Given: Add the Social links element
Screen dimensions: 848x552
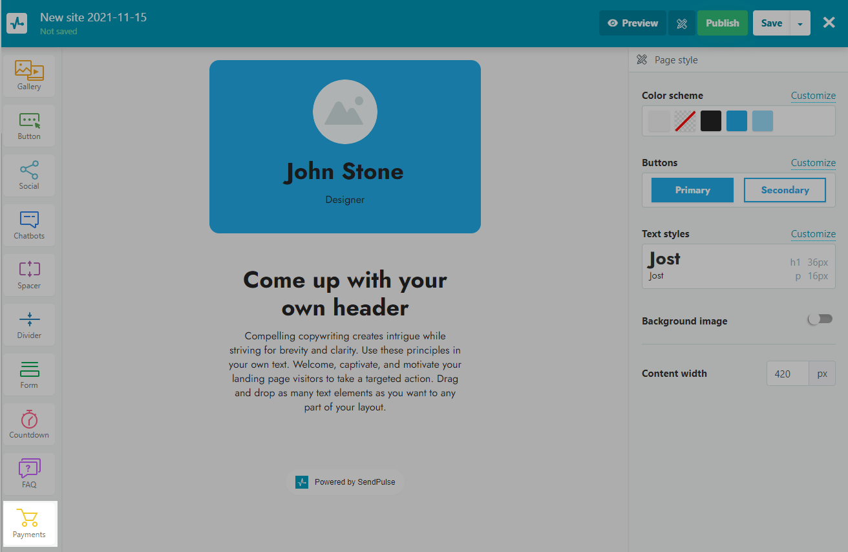Looking at the screenshot, I should coord(29,175).
